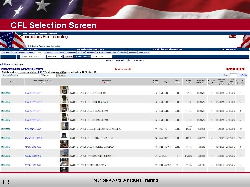Open School Educational/Nonprofits menu
Image resolution: width=250 pixels, height=187 pixels.
pos(167,49)
